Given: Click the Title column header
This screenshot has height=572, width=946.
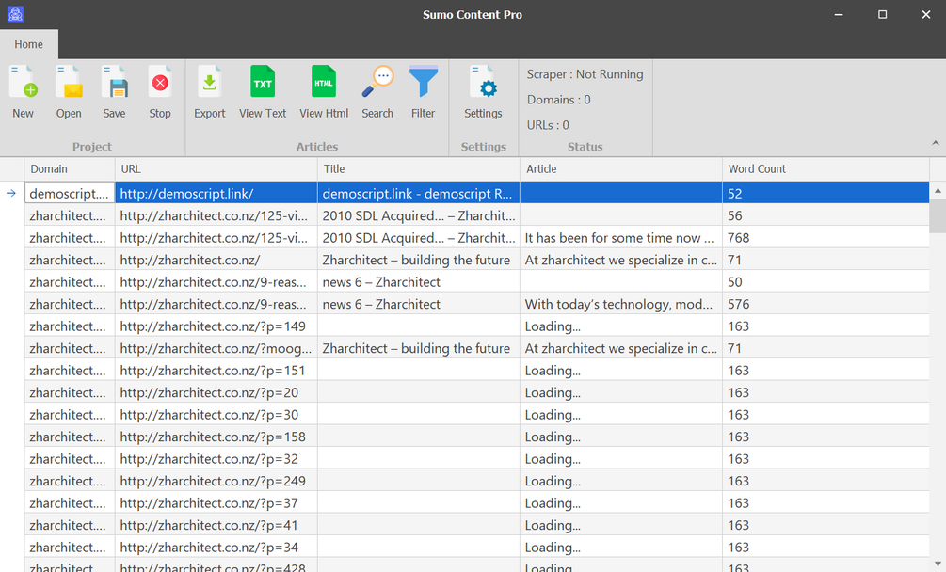Looking at the screenshot, I should tap(418, 168).
